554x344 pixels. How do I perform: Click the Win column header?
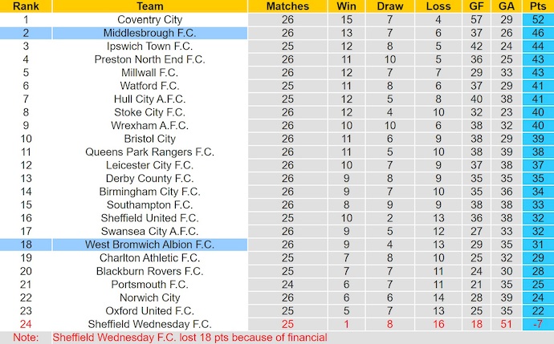[346, 6]
